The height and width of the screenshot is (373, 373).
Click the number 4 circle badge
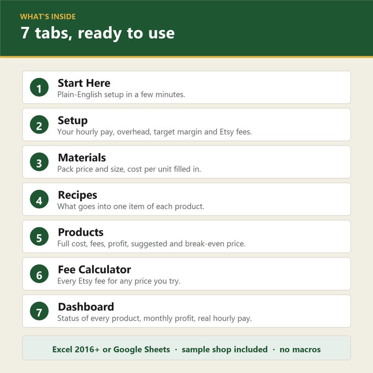click(39, 199)
